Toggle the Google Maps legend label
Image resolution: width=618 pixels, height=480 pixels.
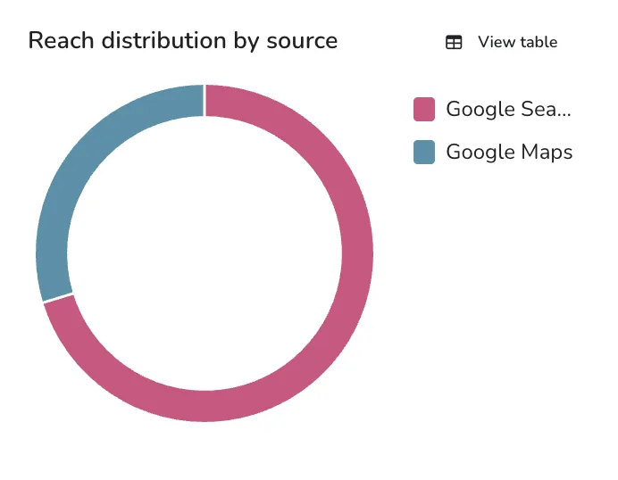click(x=509, y=152)
